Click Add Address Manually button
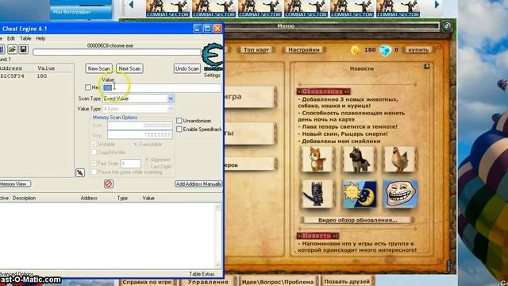The image size is (508, 286). 198,184
